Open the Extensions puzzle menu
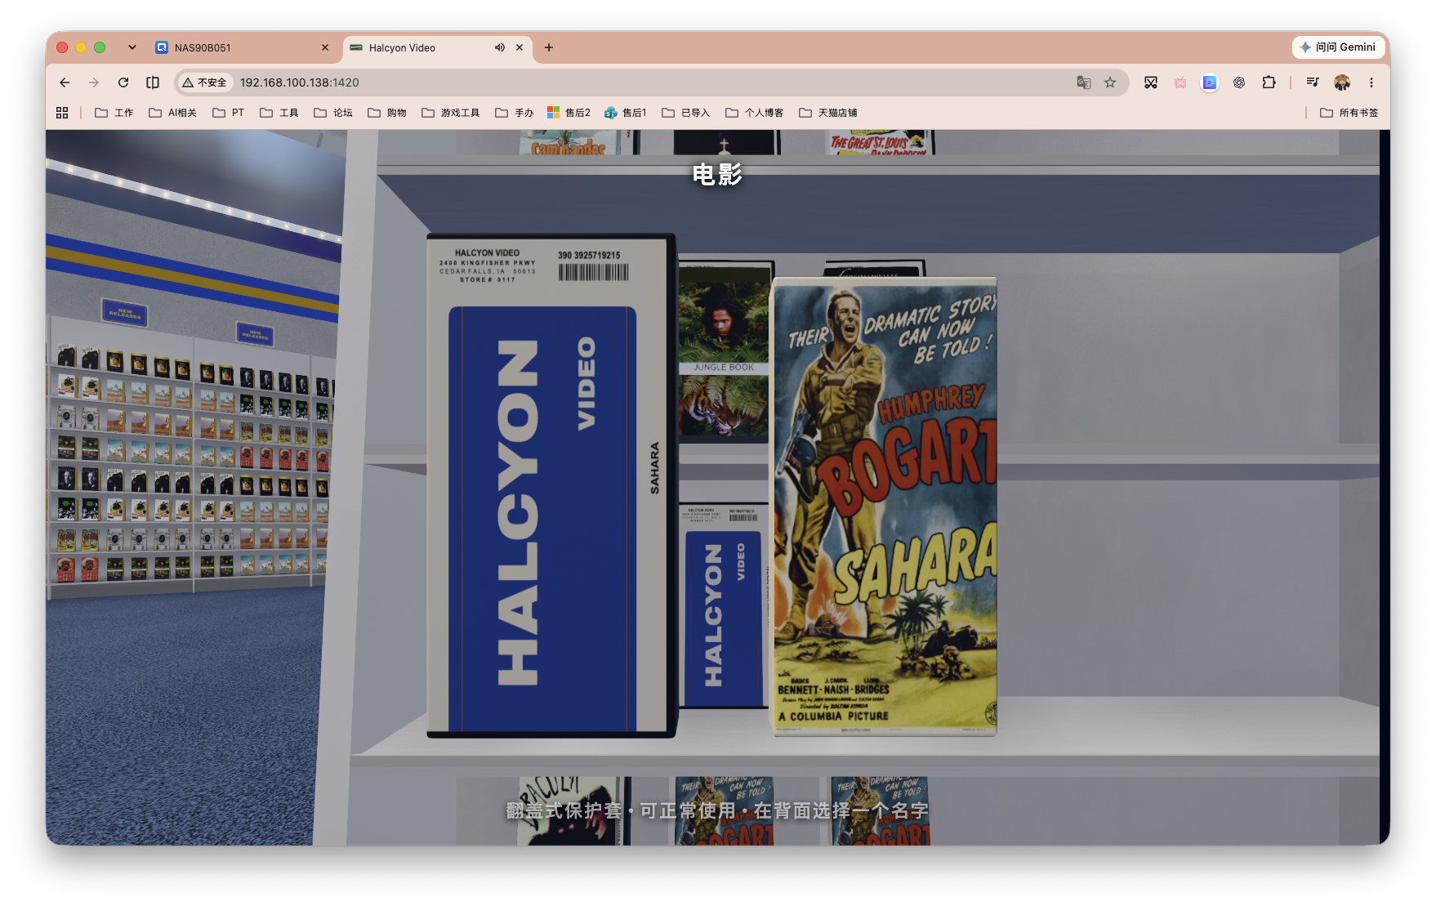The height and width of the screenshot is (906, 1436). tap(1269, 83)
